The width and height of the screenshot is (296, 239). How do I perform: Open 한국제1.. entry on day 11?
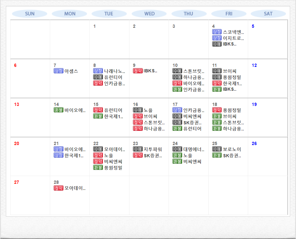click(232, 83)
